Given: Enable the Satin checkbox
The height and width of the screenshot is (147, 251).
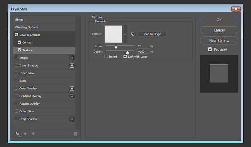Looking at the screenshot, I should (x=16, y=80).
